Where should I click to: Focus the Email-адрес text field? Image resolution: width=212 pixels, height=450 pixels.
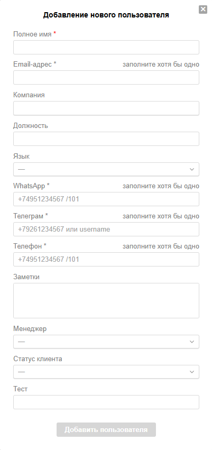(106, 78)
